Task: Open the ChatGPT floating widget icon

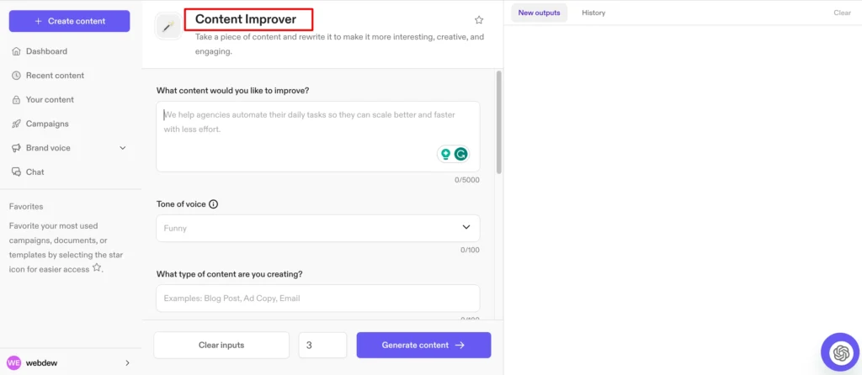Action: pyautogui.click(x=838, y=351)
